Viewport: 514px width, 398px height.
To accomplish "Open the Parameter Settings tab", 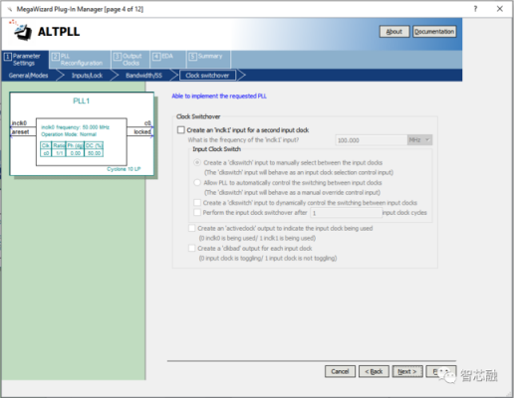I will coord(25,60).
